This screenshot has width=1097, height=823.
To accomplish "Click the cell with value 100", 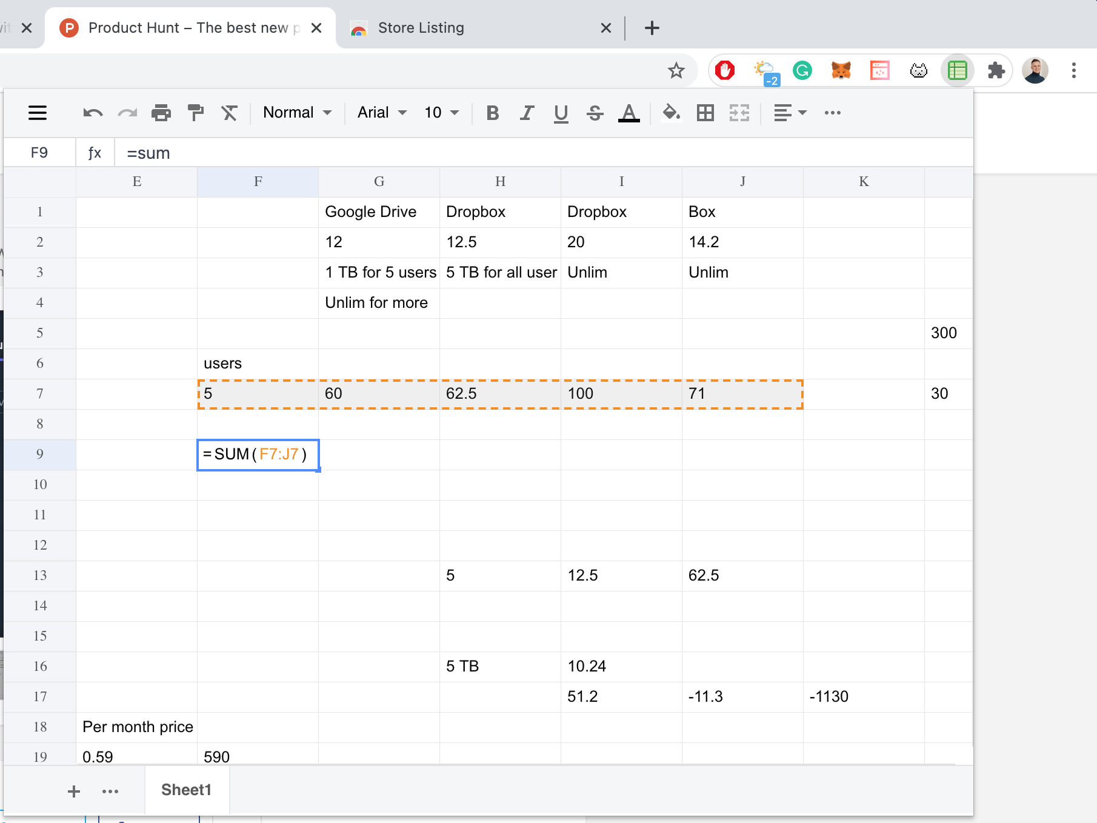I will pyautogui.click(x=622, y=394).
